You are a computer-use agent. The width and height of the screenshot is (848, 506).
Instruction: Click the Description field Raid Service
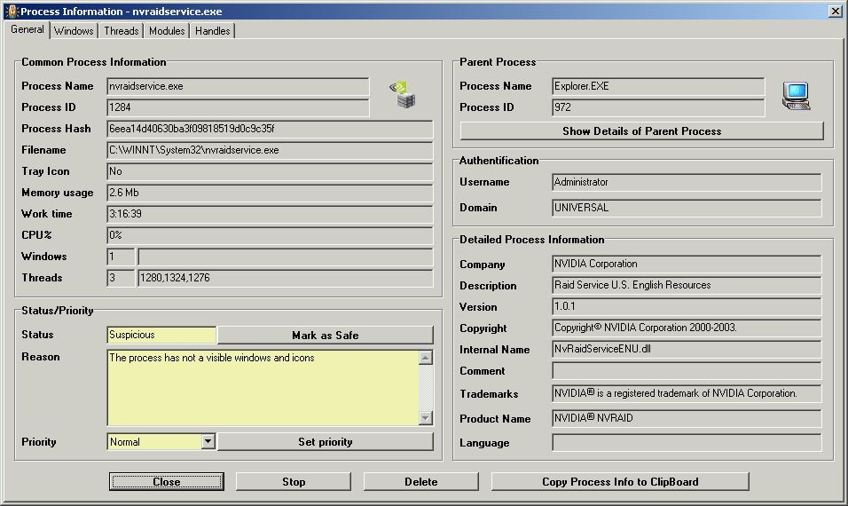click(x=687, y=285)
